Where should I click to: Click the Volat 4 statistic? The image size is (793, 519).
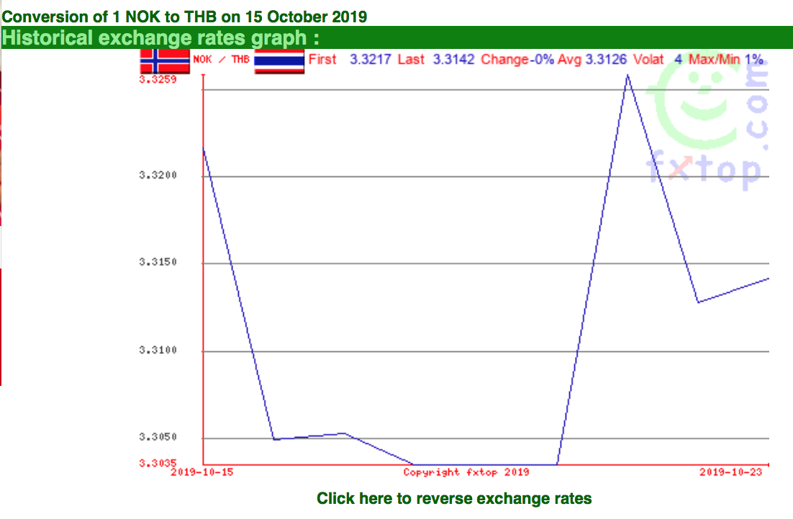(658, 60)
